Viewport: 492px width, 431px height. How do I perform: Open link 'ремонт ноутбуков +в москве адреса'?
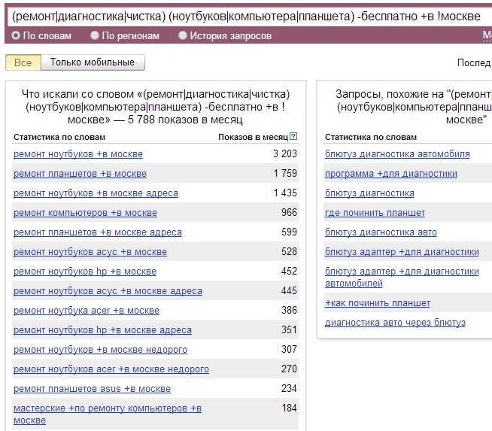pyautogui.click(x=96, y=193)
